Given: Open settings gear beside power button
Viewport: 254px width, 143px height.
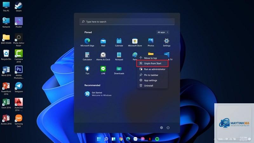Looking at the screenshot, I should click(161, 128).
